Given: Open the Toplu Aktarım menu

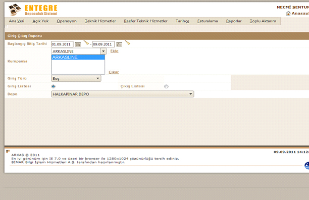Looking at the screenshot, I should pos(263,21).
